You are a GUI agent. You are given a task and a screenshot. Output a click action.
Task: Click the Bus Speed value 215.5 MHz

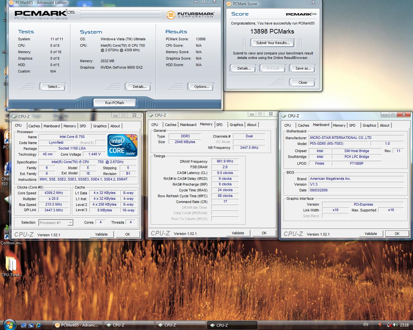coord(54,205)
